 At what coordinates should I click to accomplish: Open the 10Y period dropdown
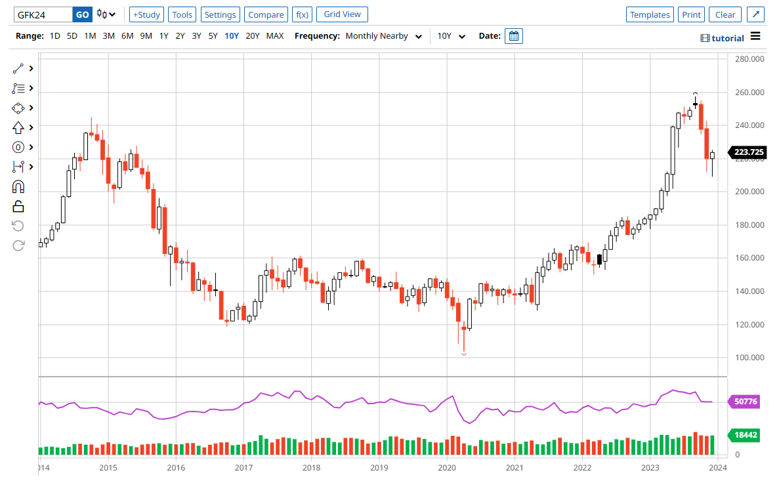451,36
